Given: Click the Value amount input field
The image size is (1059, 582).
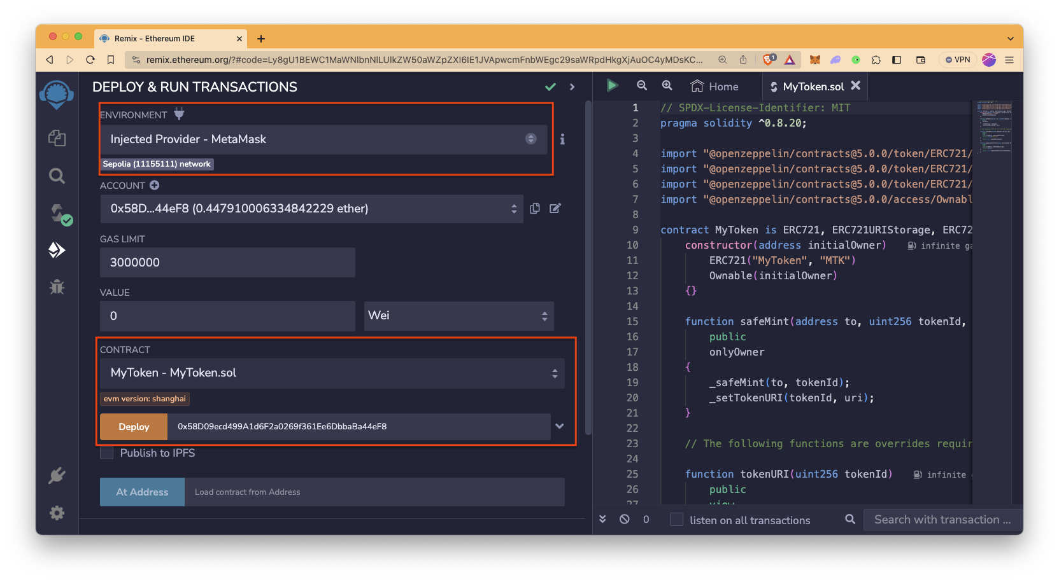Looking at the screenshot, I should (227, 315).
